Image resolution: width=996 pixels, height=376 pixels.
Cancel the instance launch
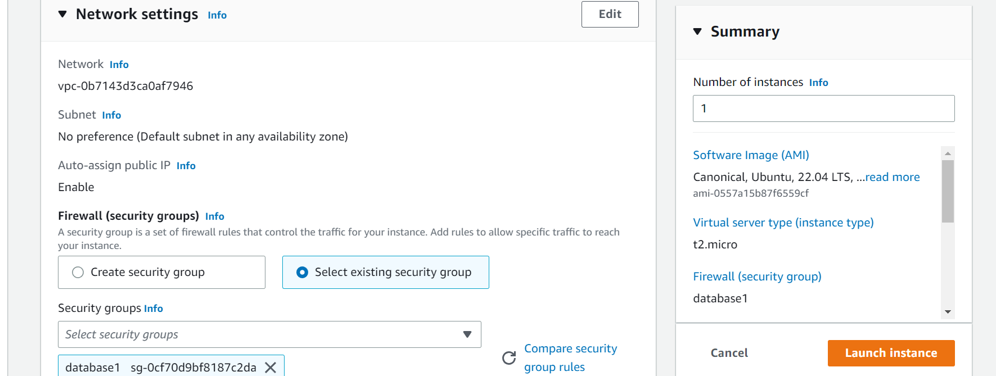pos(729,353)
